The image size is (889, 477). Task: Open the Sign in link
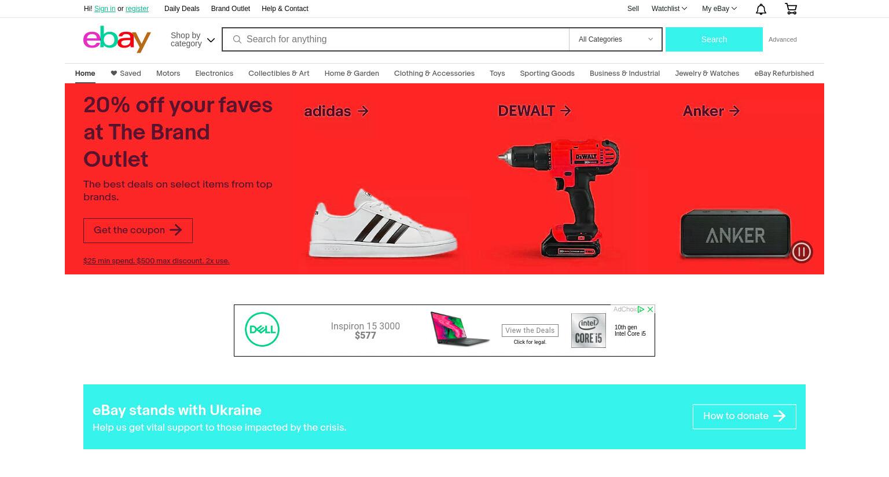click(105, 9)
